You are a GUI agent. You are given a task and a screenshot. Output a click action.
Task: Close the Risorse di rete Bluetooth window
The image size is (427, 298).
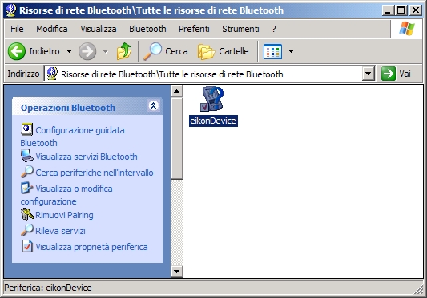coord(416,10)
